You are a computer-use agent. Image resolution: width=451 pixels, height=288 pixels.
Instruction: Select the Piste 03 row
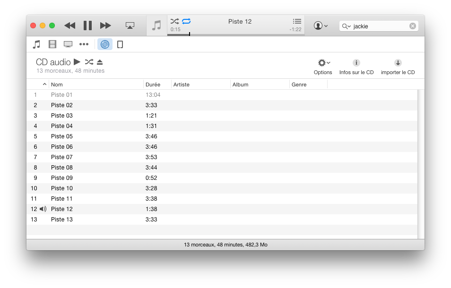coord(222,115)
